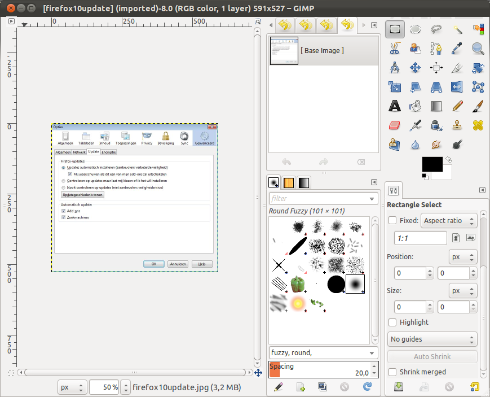This screenshot has height=397, width=490.
Task: Activate the Zoom magnifier tool
Action: pos(478,49)
